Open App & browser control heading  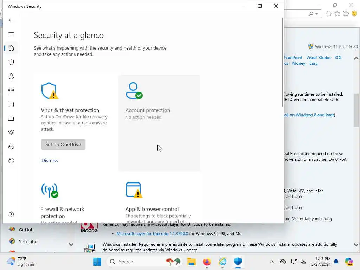pyautogui.click(x=152, y=209)
